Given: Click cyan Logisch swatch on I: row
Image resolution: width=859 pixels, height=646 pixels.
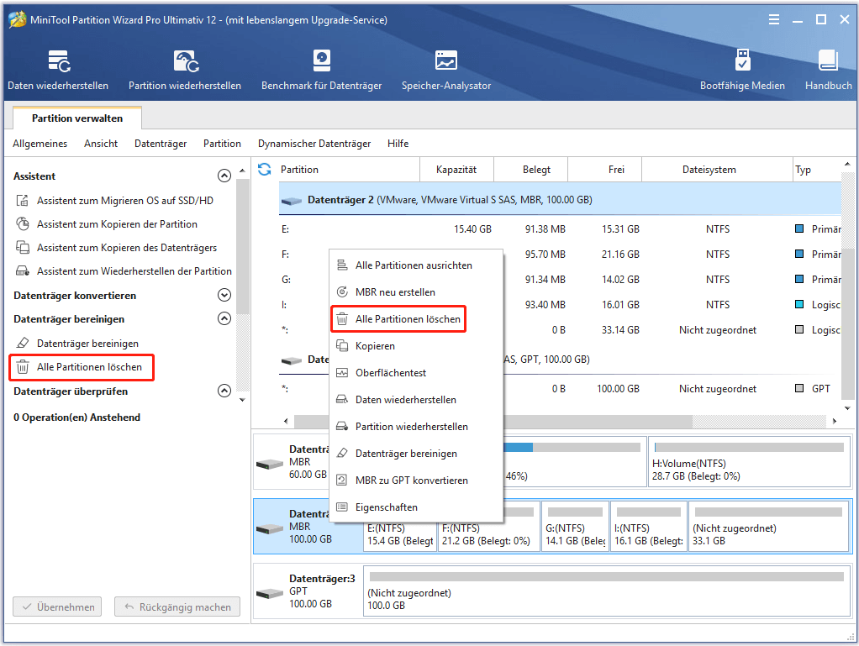Looking at the screenshot, I should 799,304.
